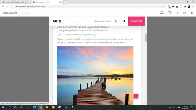196x110 pixels.
Task: Bookmark page with star icon
Action: tap(164, 7)
